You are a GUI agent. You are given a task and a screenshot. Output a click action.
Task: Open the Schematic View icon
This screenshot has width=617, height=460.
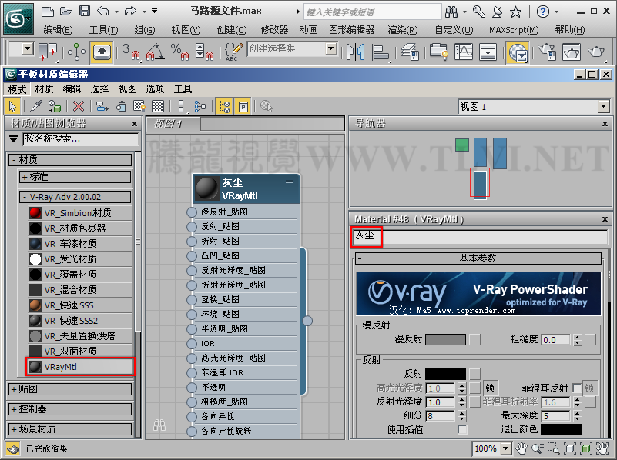click(x=488, y=52)
